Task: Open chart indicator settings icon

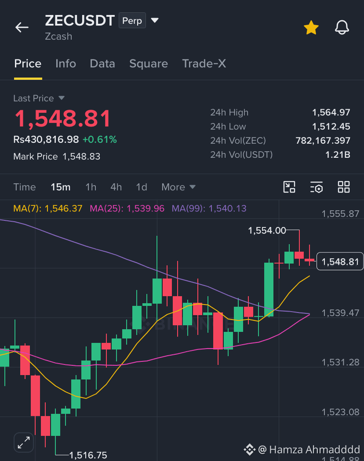Action: pyautogui.click(x=317, y=187)
